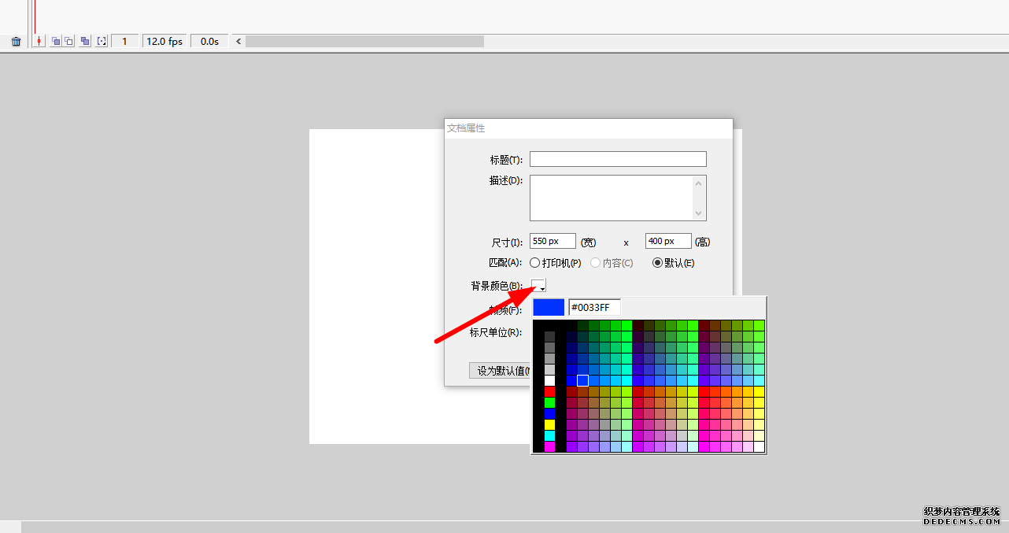1009x533 pixels.
Task: Pick the pure red swatch in left column
Action: [549, 391]
